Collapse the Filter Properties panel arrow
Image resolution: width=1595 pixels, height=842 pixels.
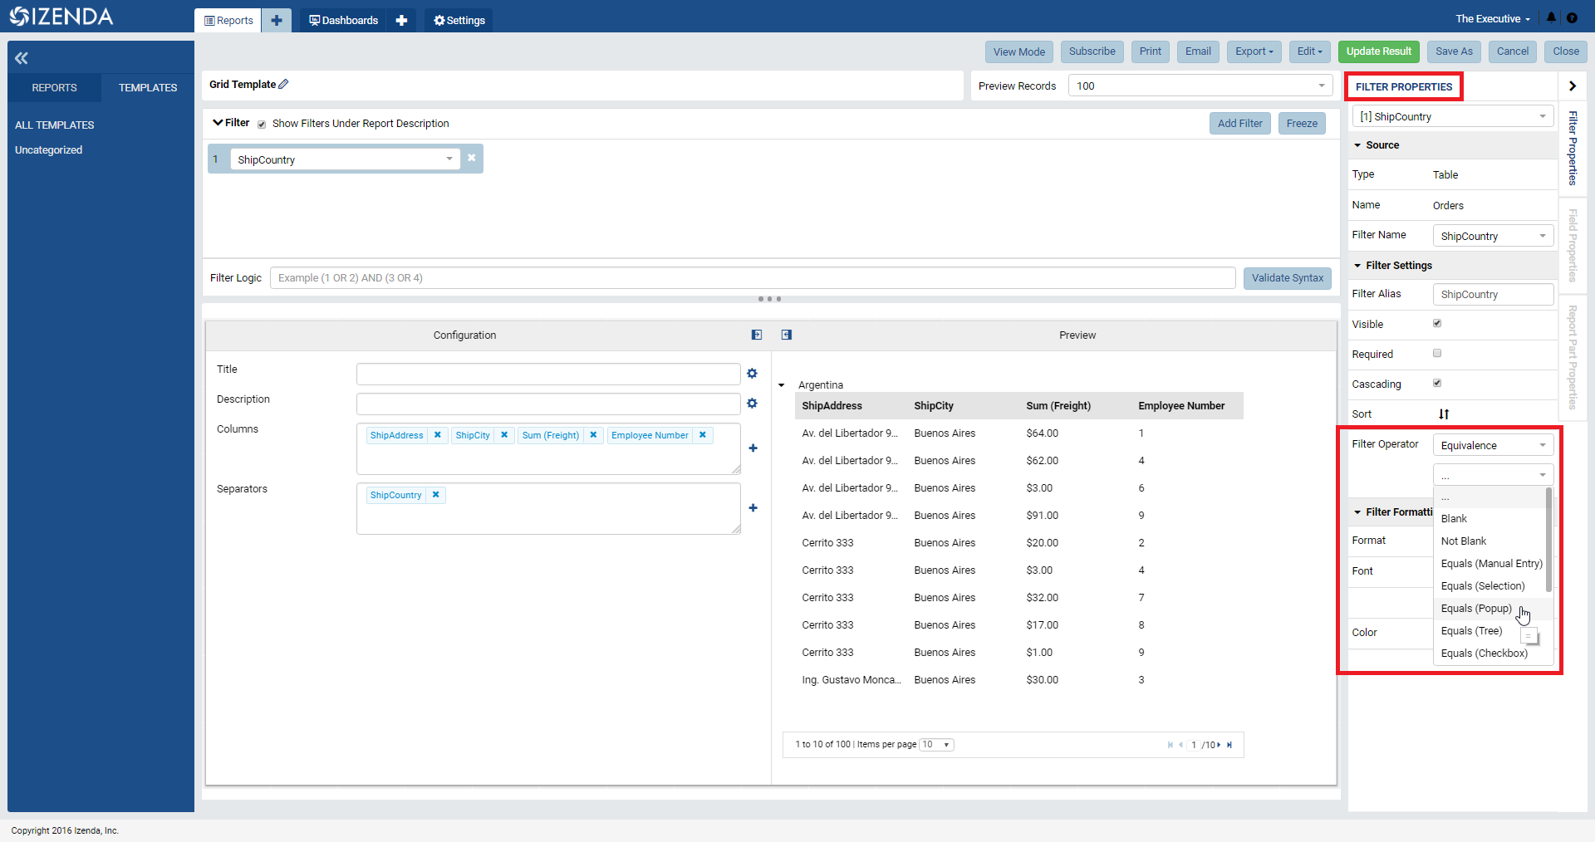point(1572,86)
